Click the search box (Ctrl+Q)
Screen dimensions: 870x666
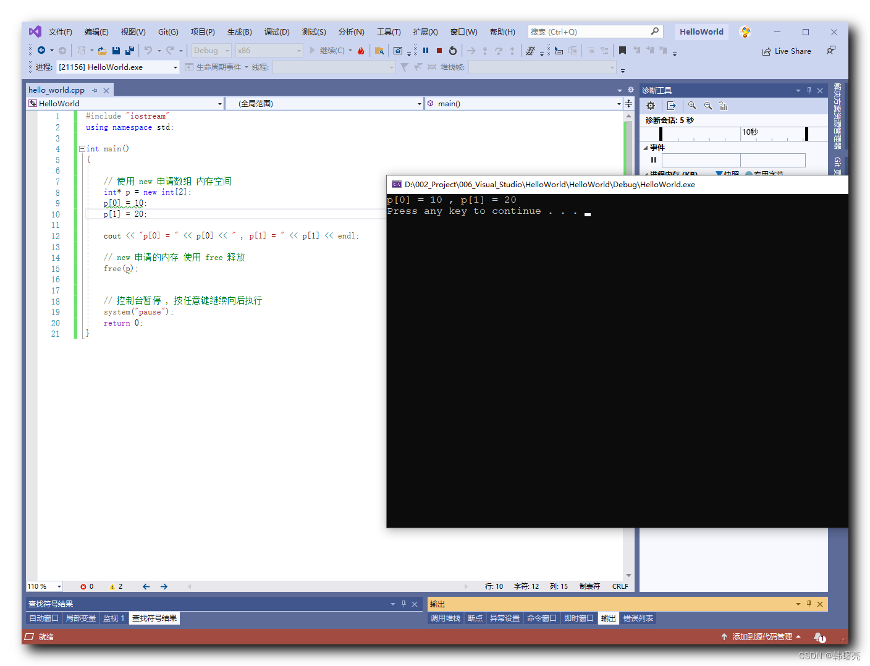pos(595,32)
